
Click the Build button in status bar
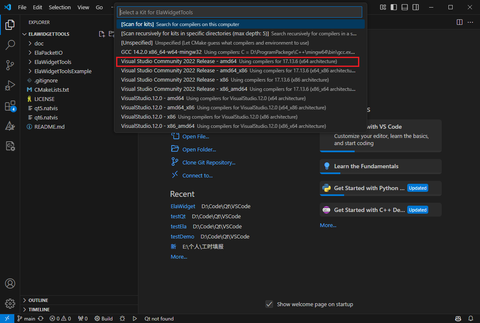click(103, 318)
